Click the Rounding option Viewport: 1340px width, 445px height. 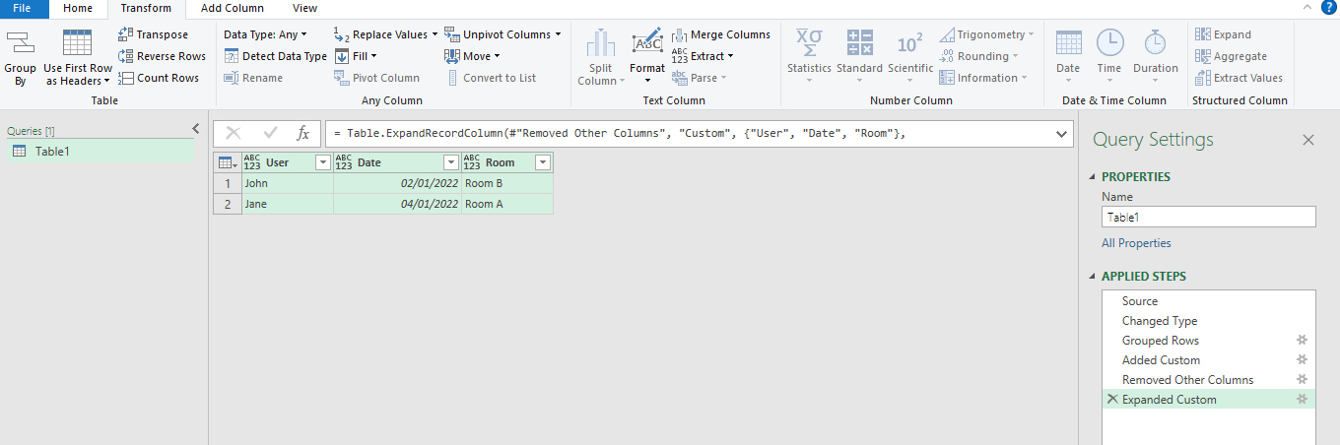click(x=980, y=56)
